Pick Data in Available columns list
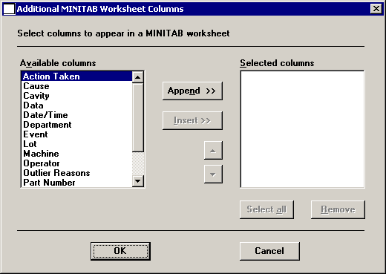Screen dimensions: 386x274 click(x=77, y=105)
